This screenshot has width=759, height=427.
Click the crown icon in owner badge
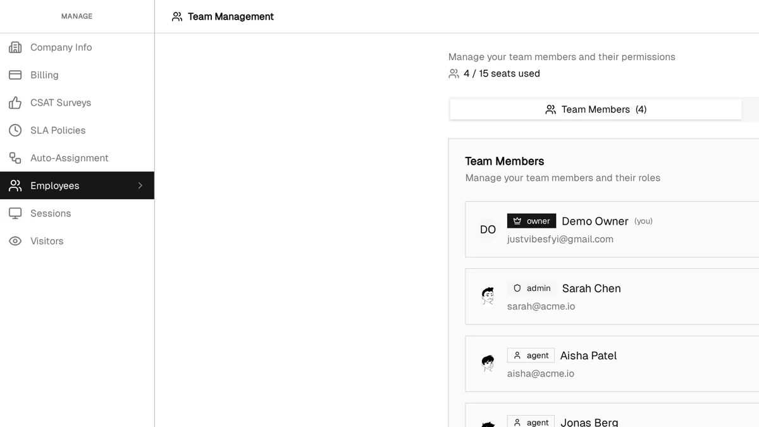coord(517,221)
